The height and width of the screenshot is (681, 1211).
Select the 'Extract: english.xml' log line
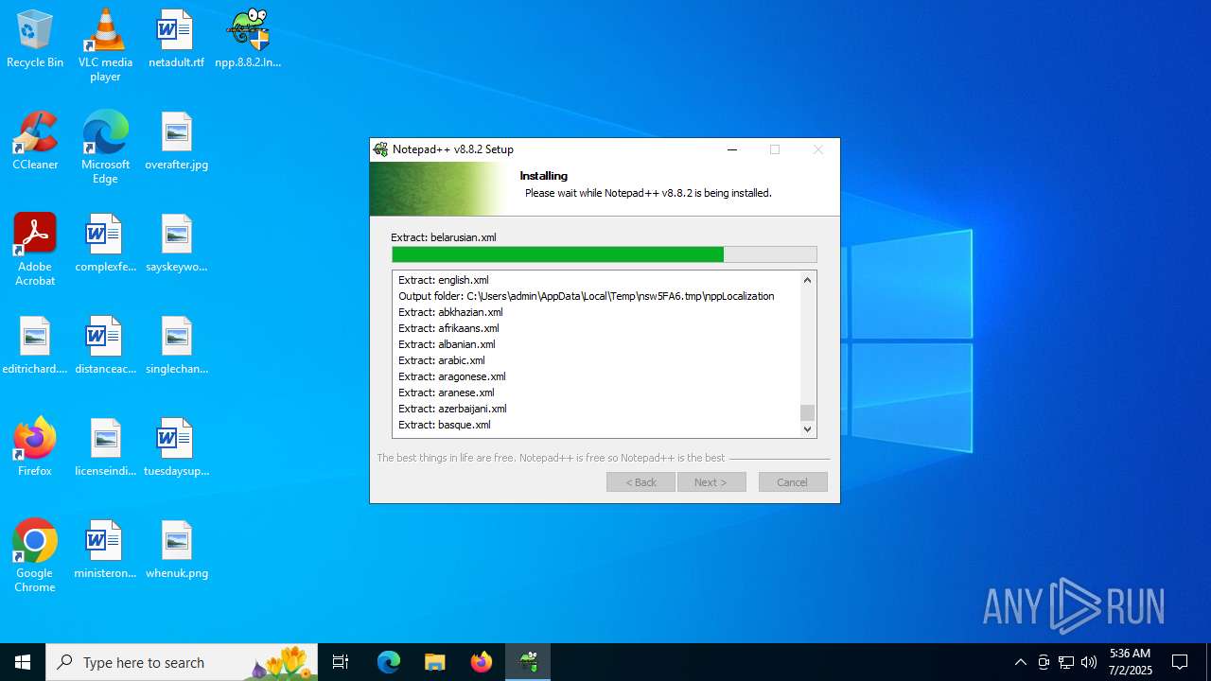coord(444,280)
